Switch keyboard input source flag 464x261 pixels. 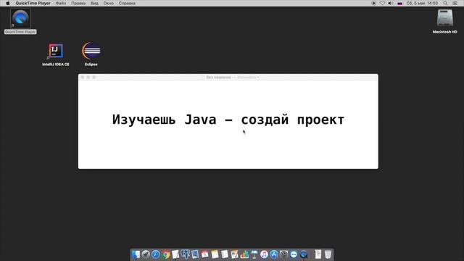pos(399,3)
